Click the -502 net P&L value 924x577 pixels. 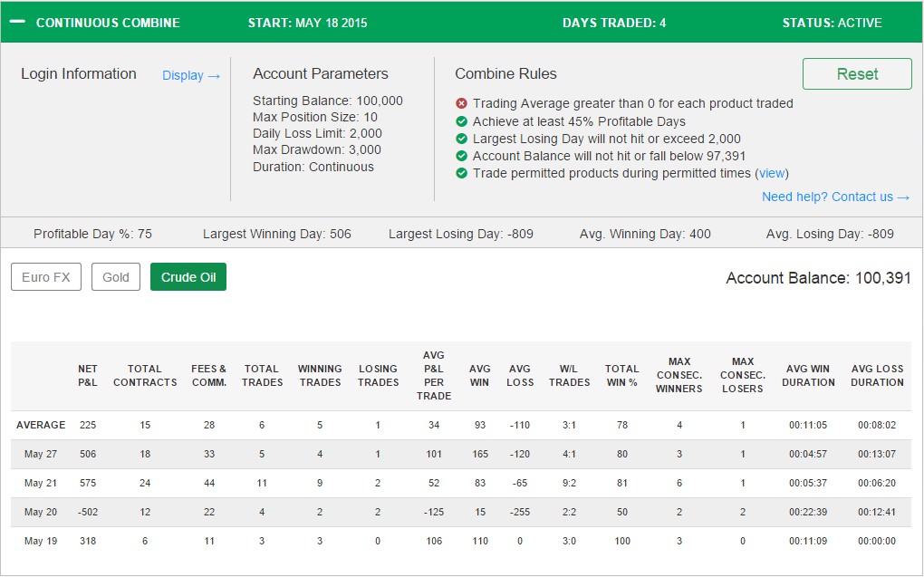click(x=88, y=512)
